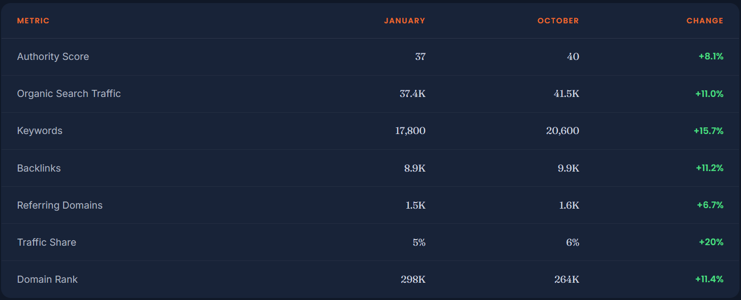Select the Organic Search Traffic label
The image size is (741, 300).
coord(69,93)
